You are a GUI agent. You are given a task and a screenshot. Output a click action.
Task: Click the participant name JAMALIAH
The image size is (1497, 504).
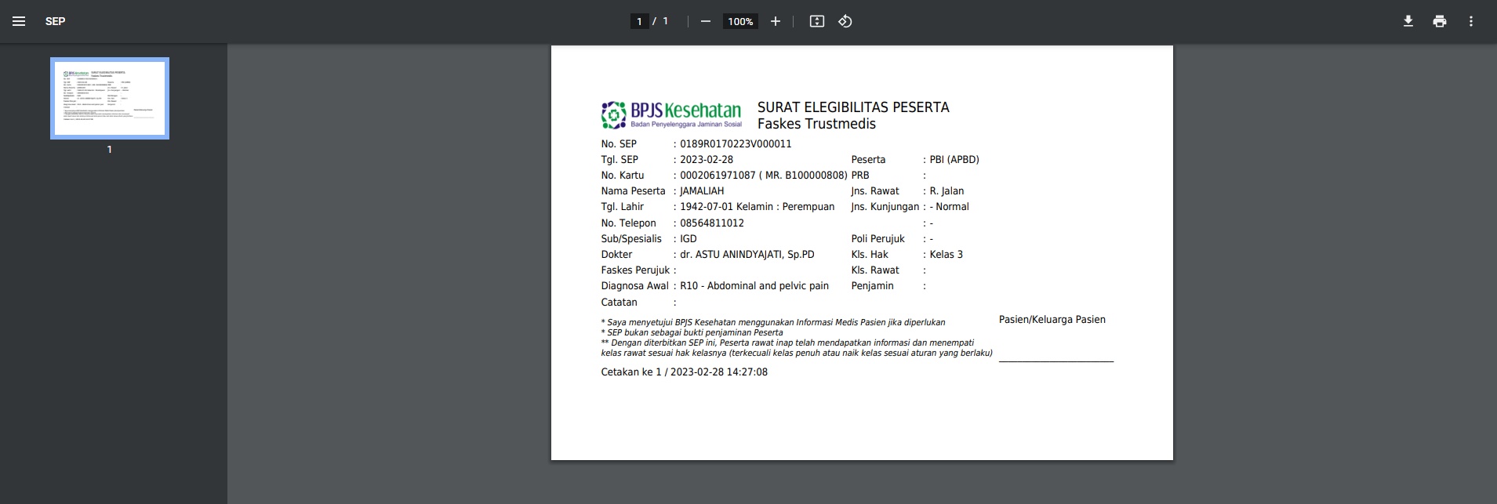(702, 191)
